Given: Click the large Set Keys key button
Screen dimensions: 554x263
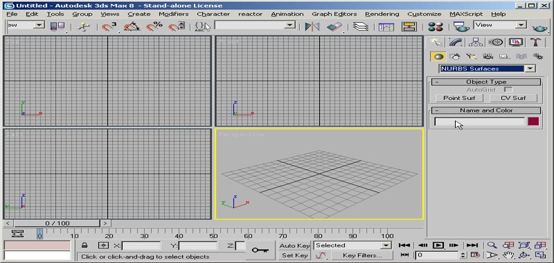Looking at the screenshot, I should (261, 251).
